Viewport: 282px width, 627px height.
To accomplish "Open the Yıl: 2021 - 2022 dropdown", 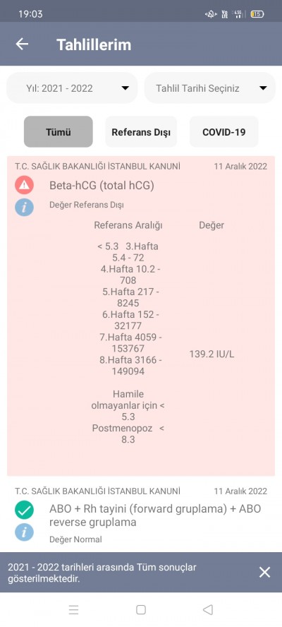I will click(x=73, y=88).
